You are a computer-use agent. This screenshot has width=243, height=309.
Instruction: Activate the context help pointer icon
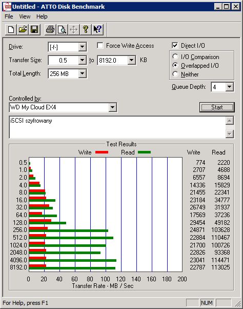(97, 30)
